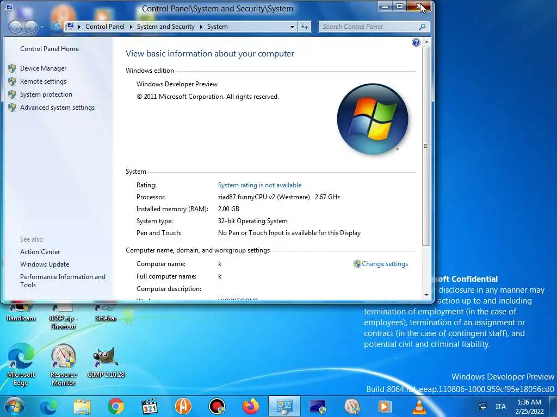The height and width of the screenshot is (417, 557).
Task: Open recent pages dropdown beside Forward arrow
Action: [x=42, y=27]
